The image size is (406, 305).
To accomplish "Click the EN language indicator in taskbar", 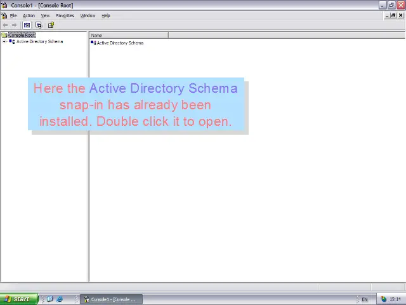I will (x=365, y=299).
